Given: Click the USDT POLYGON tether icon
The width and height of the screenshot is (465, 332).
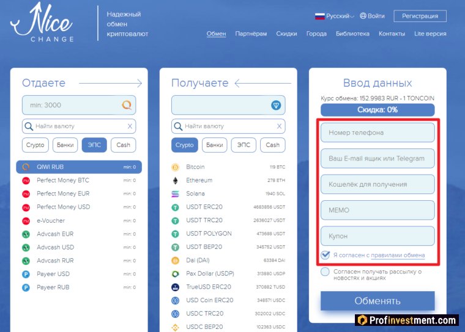Looking at the screenshot, I should [175, 234].
